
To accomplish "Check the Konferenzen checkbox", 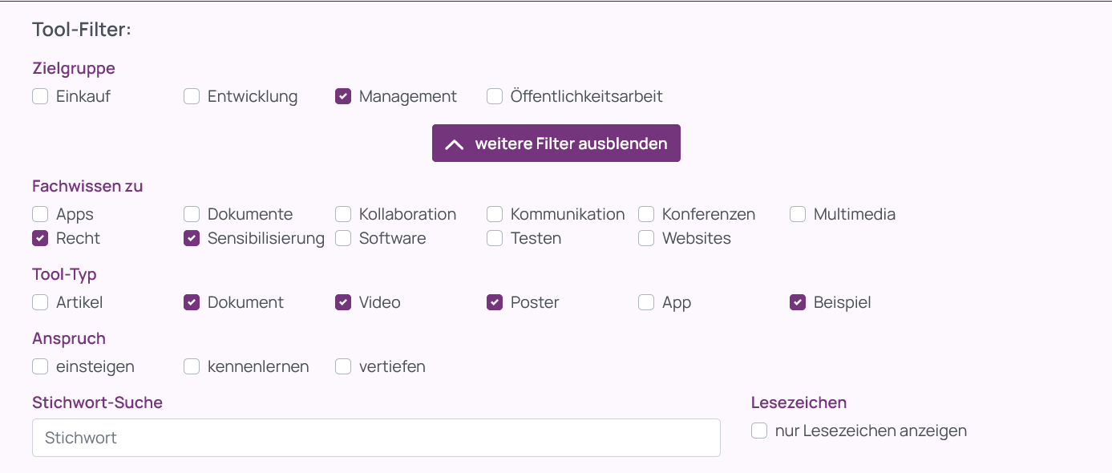I will pyautogui.click(x=646, y=214).
